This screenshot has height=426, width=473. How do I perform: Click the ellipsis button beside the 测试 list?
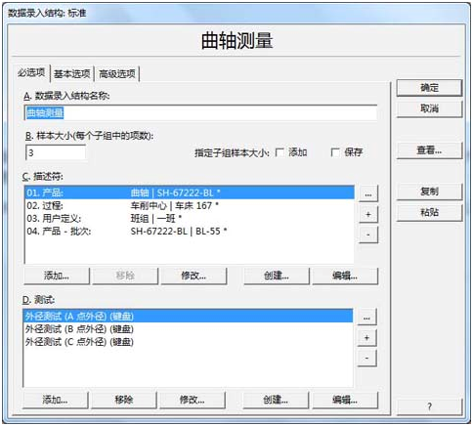point(366,318)
